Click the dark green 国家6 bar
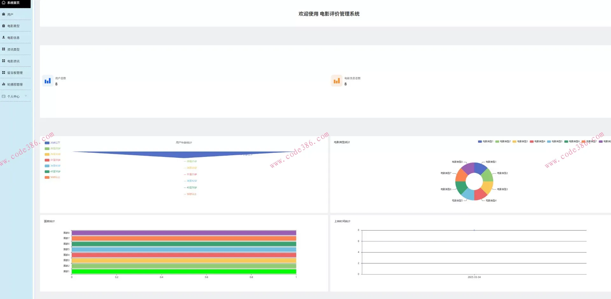Image resolution: width=611 pixels, height=299 pixels. click(184, 244)
